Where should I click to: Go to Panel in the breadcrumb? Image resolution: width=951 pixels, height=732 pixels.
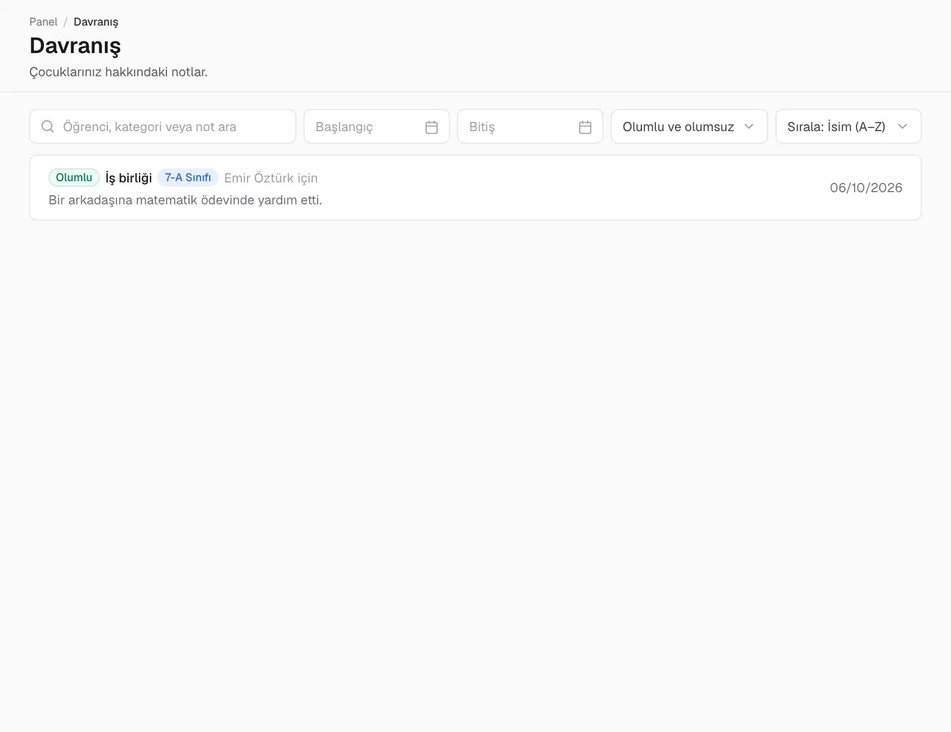pyautogui.click(x=43, y=22)
